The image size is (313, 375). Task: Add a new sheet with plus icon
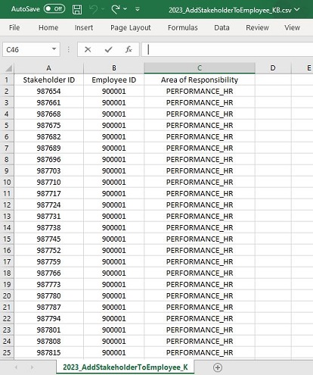pyautogui.click(x=218, y=367)
